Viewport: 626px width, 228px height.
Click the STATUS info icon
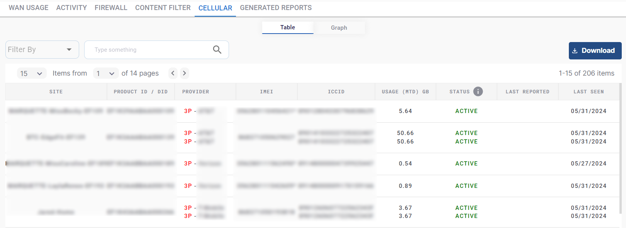coord(478,91)
